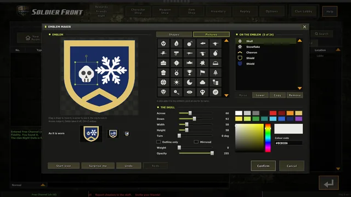Switch to the Shapes tab
351x197 pixels.
click(174, 34)
